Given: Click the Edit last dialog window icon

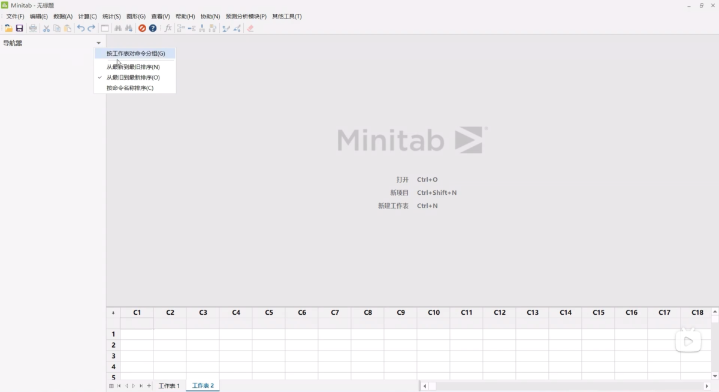Looking at the screenshot, I should pyautogui.click(x=105, y=28).
